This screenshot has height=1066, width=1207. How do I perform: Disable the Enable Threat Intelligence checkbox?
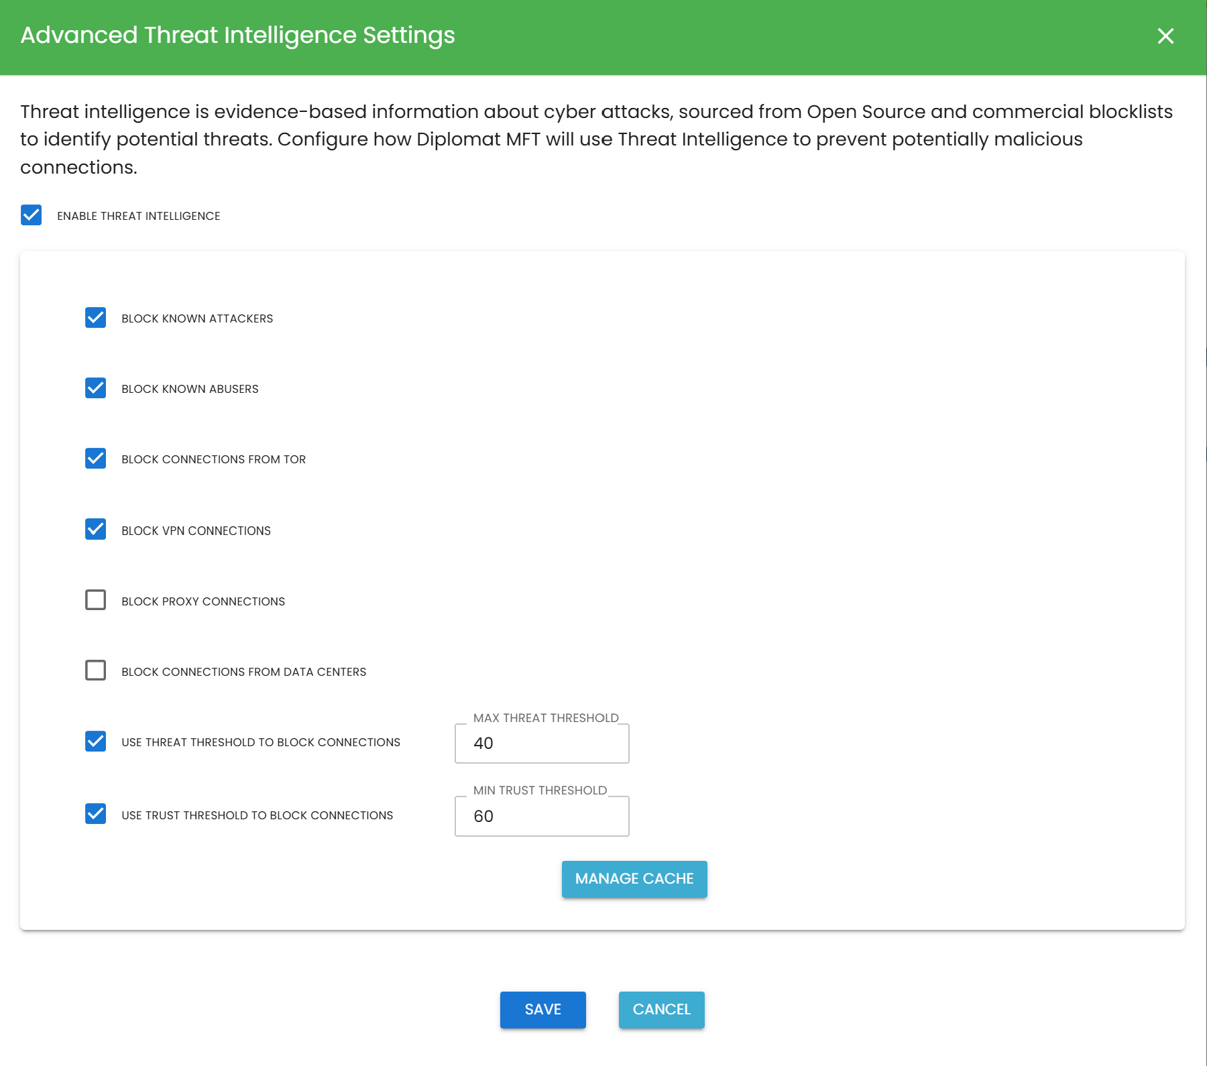coord(30,215)
